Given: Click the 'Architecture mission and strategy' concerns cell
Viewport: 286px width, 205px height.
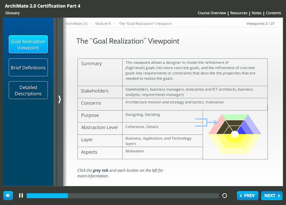Looking at the screenshot, I should [x=195, y=104].
